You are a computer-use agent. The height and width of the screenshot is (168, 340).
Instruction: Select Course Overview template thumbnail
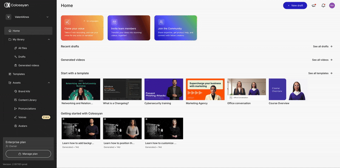pyautogui.click(x=288, y=89)
